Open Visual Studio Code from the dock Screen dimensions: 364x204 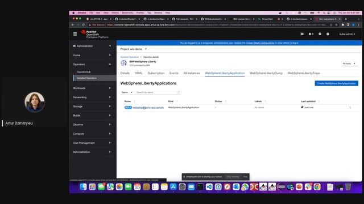[209, 187]
